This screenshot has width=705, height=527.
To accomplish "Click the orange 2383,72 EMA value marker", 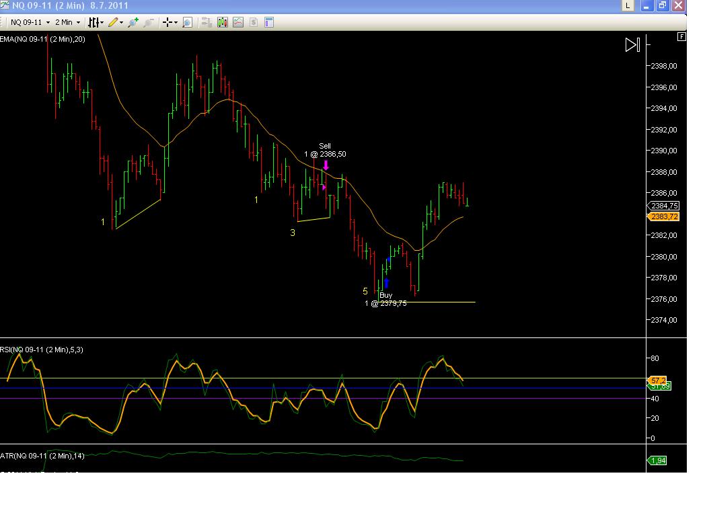I will point(664,216).
